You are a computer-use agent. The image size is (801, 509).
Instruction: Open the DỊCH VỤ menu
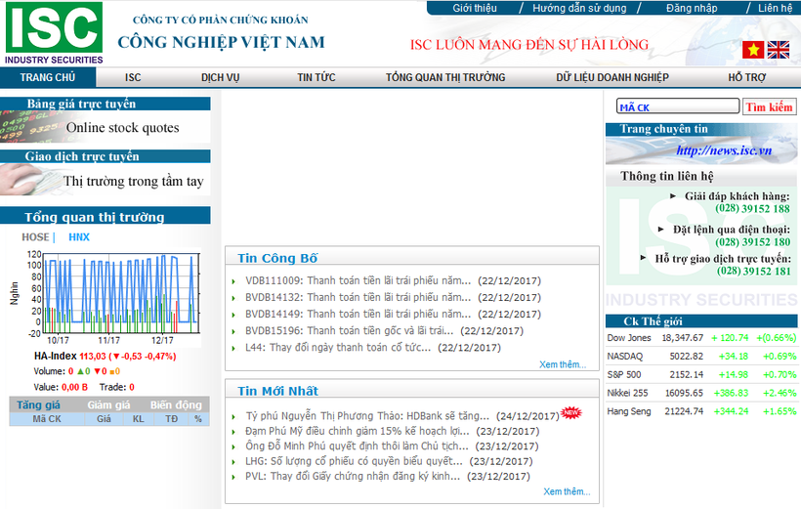pos(221,77)
